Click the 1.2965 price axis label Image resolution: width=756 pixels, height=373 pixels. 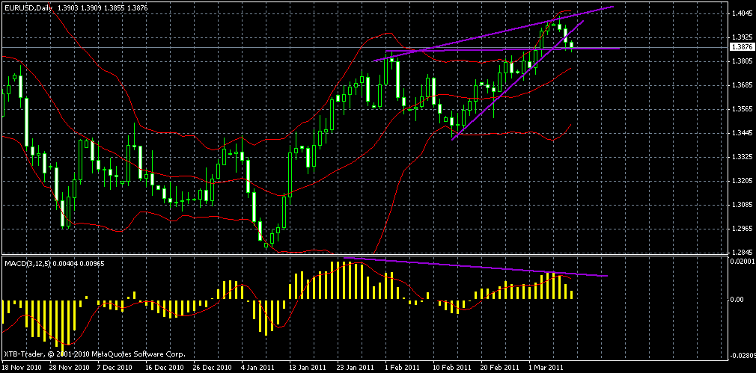tap(742, 229)
